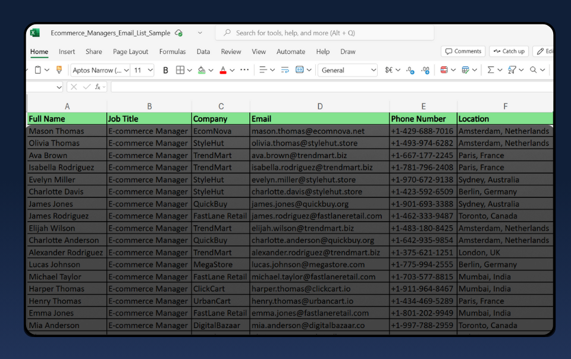Screen dimensions: 571x359
Task: Expand the Merge options arrow
Action: click(x=309, y=70)
